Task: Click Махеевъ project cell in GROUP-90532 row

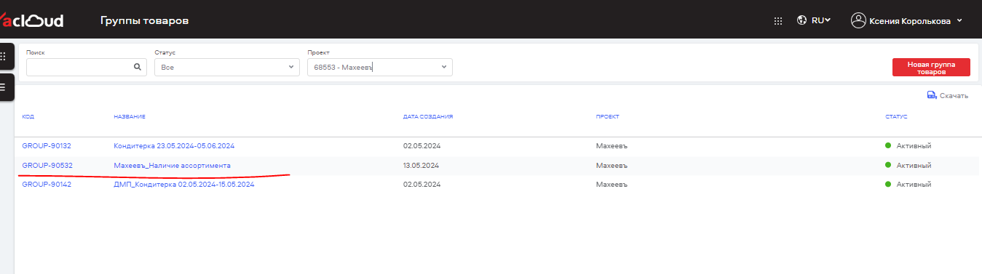Action: [611, 166]
